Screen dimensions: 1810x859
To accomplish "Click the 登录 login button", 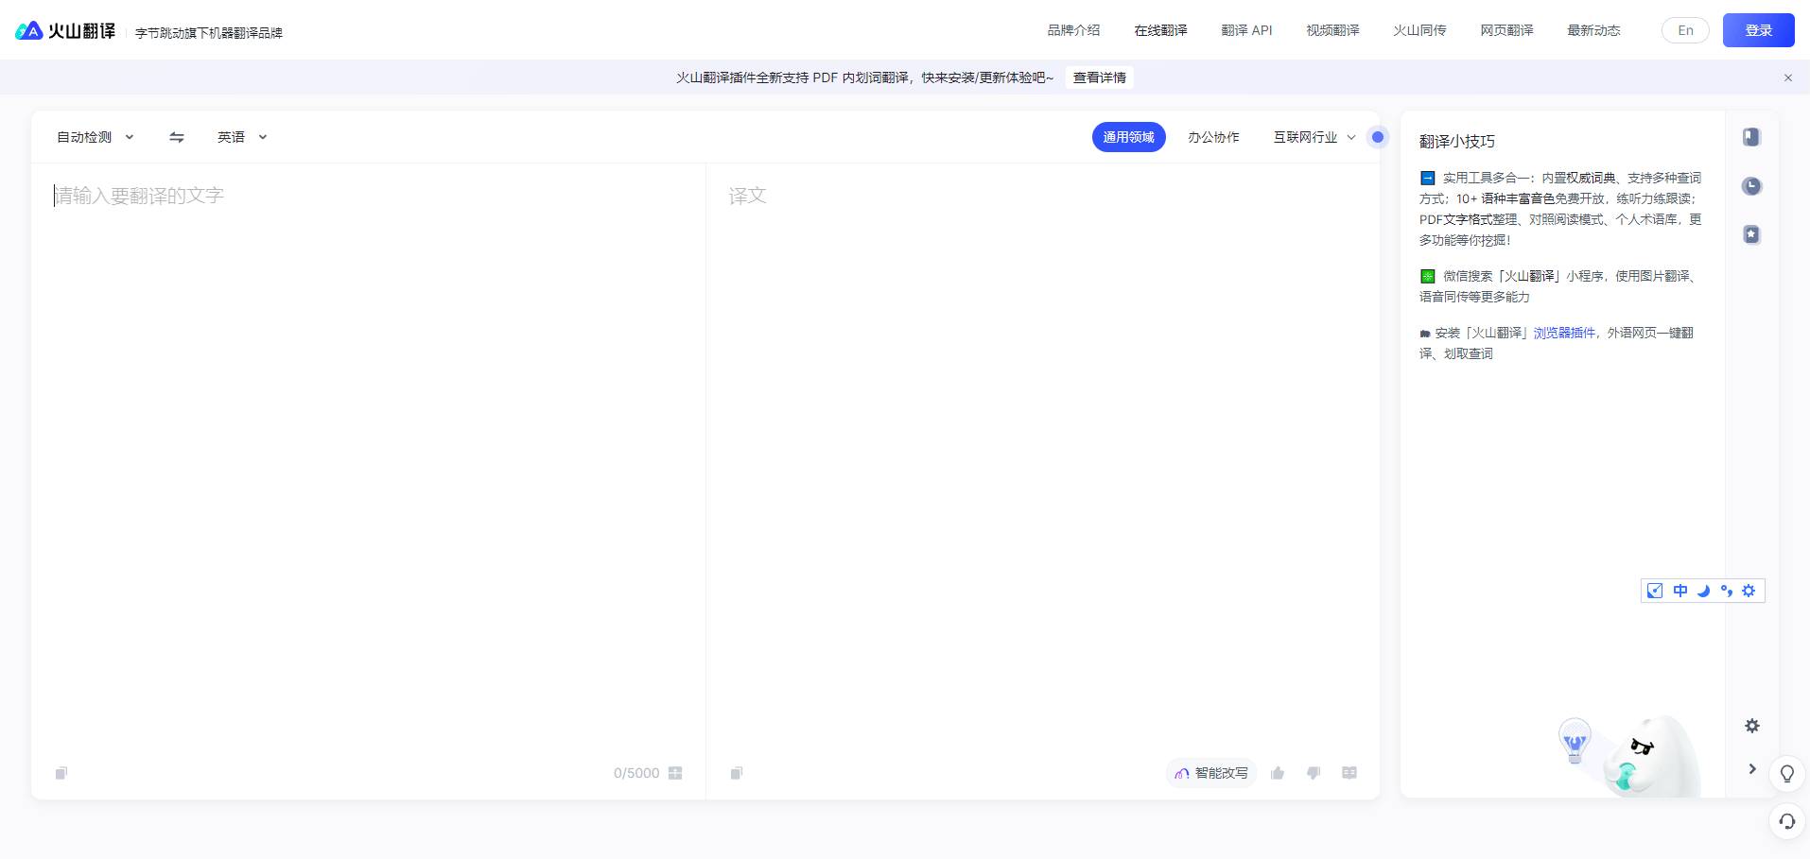I will 1758,29.
